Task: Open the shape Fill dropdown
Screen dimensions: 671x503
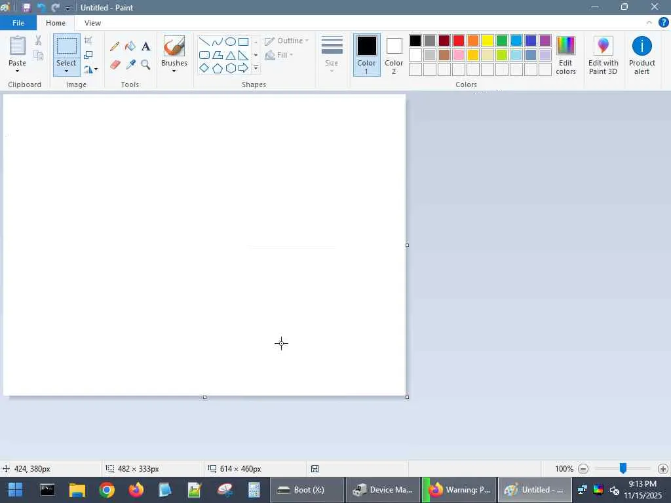Action: tap(279, 55)
